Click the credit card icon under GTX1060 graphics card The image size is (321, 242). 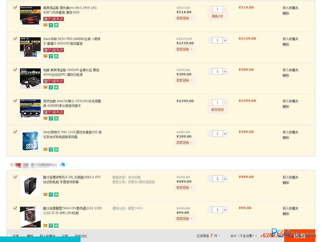pos(45,118)
